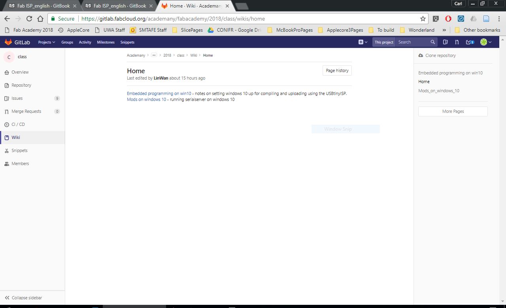The width and height of the screenshot is (506, 308).
Task: Select Wiki in the sidebar
Action: [x=32, y=137]
